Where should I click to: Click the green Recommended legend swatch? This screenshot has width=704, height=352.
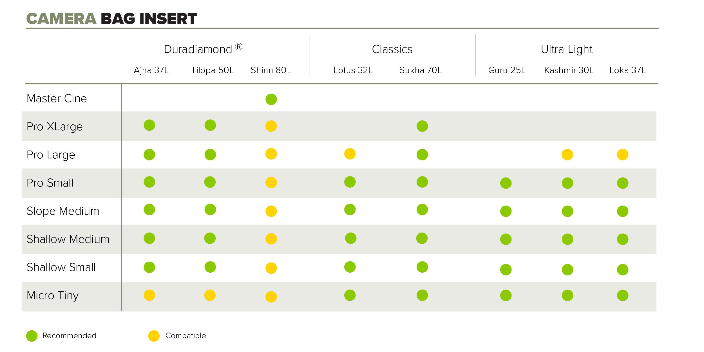click(x=32, y=336)
